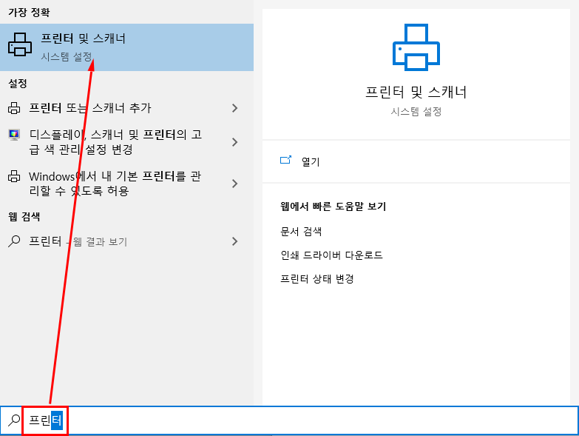Expand arrow for 프린터 웹 결과 보기
The width and height of the screenshot is (579, 436).
[235, 241]
